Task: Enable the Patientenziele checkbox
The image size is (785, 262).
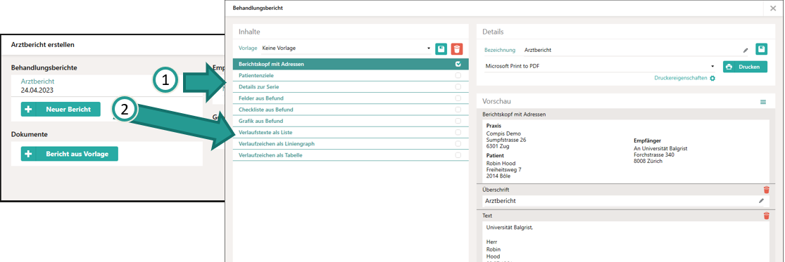Action: point(458,75)
